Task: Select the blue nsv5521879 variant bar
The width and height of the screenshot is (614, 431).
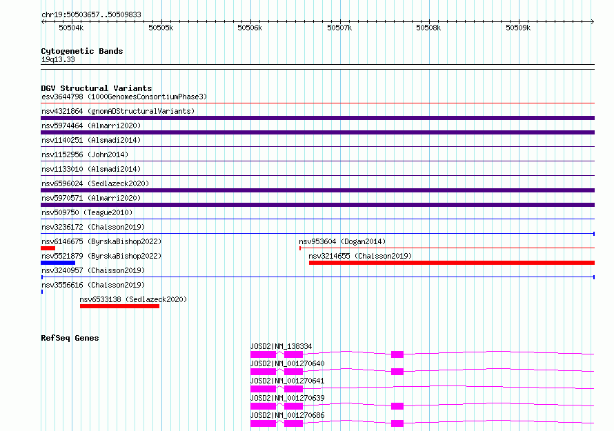Action: coord(58,263)
